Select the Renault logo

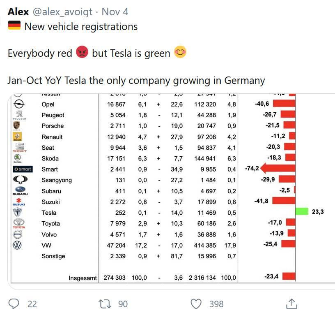click(x=16, y=137)
